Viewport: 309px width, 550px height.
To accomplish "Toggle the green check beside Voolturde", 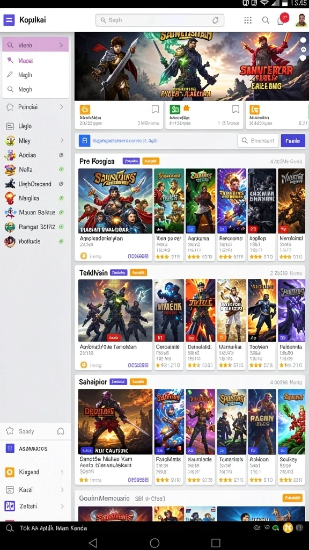I will [61, 241].
